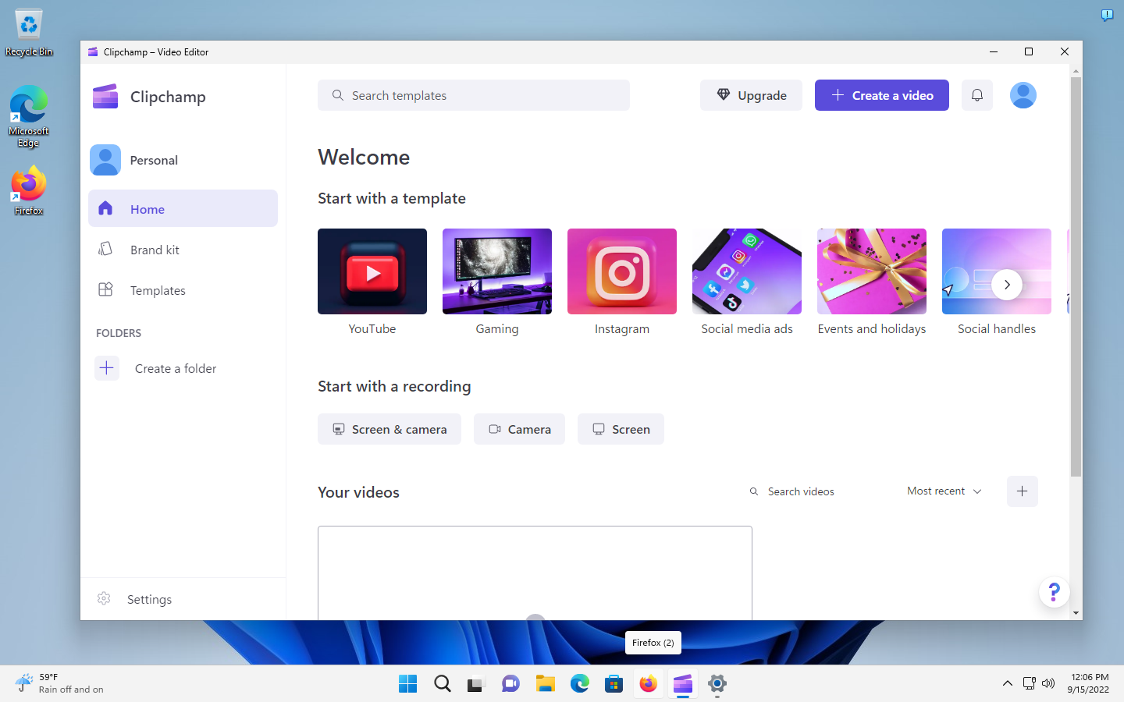This screenshot has width=1124, height=702.
Task: Switch to the Personal account section
Action: pos(154,159)
